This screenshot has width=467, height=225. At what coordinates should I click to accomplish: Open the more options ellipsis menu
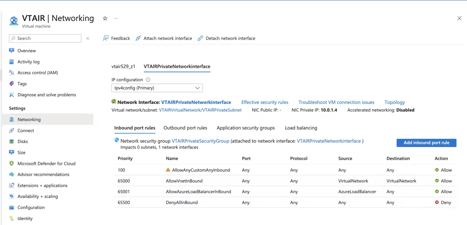(116, 18)
